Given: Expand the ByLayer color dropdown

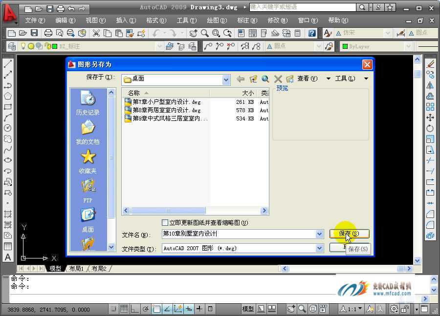Looking at the screenshot, I should 409,46.
